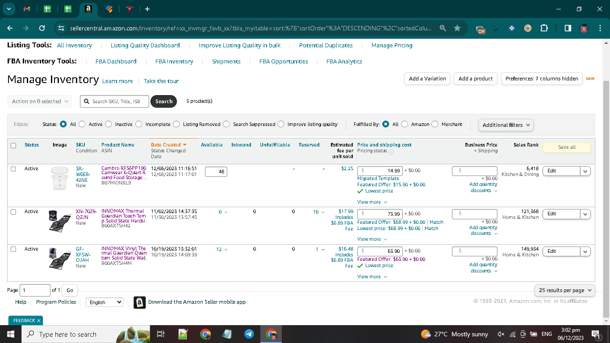Open a new browser tab

147,9
